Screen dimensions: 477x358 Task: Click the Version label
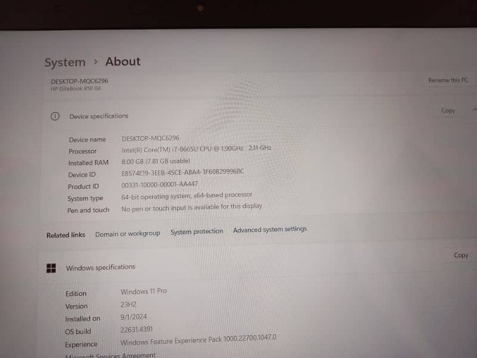tap(76, 306)
